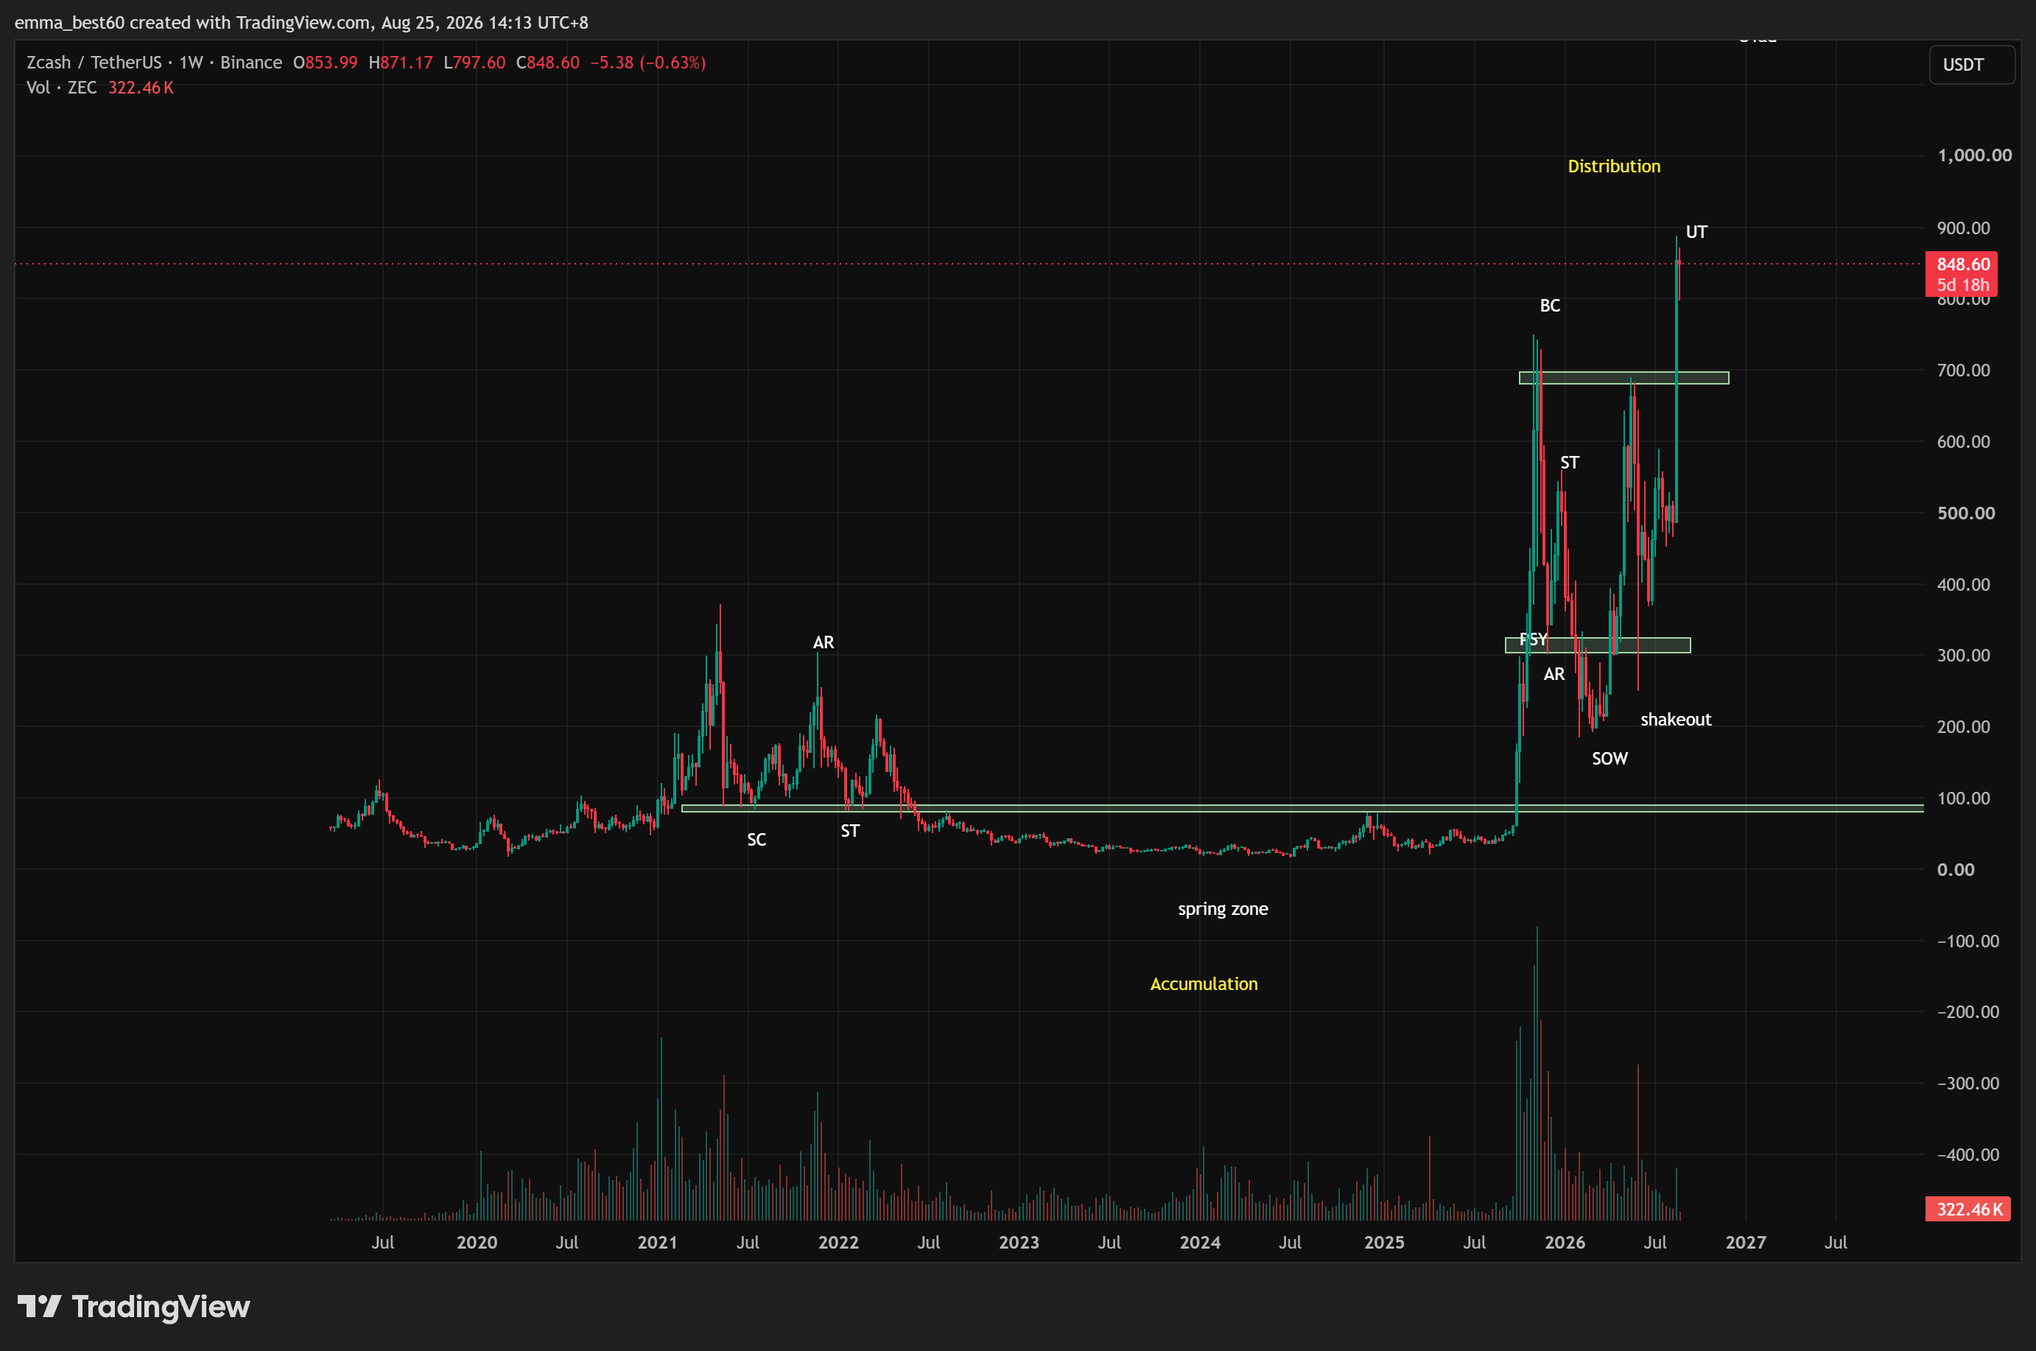This screenshot has height=1351, width=2036.
Task: Click the −300.00 price axis label
Action: 1969,1084
